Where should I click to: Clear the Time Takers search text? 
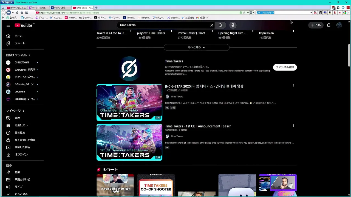click(x=212, y=25)
